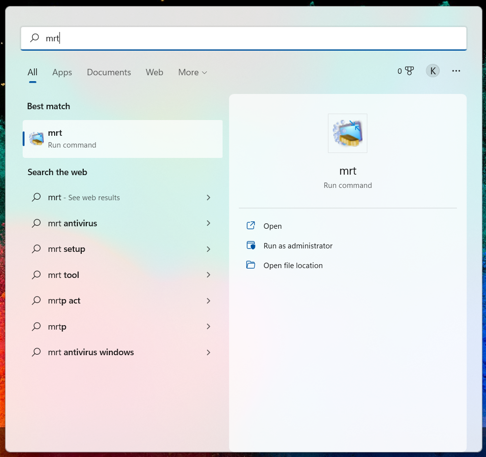Click search icon beside 'mrt antivirus'
The image size is (486, 457).
pyautogui.click(x=36, y=223)
